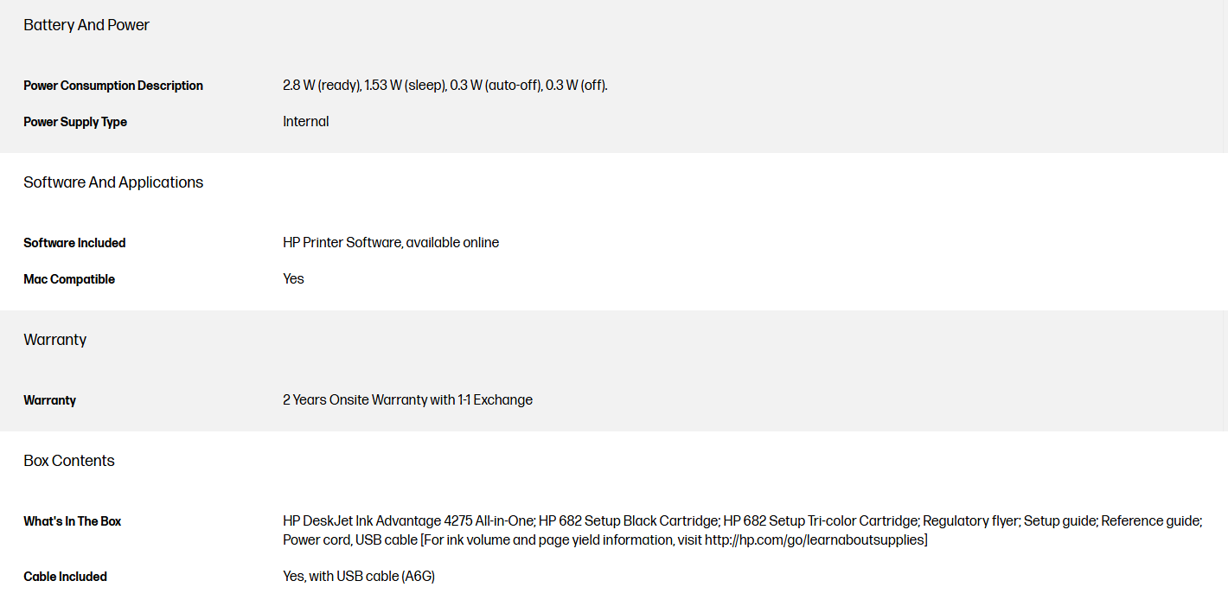Open the hp.com/go/learnaboutsupplies URL

click(x=815, y=540)
